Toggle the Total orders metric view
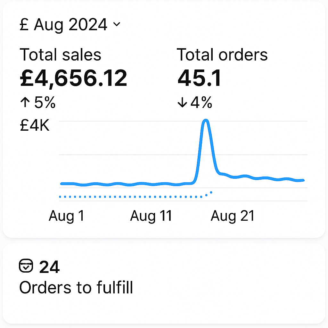The image size is (328, 328). coord(222,54)
